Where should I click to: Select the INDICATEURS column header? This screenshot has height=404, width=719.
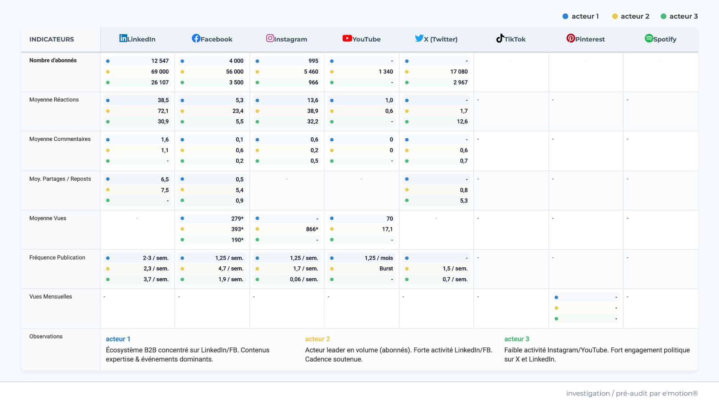click(x=52, y=39)
